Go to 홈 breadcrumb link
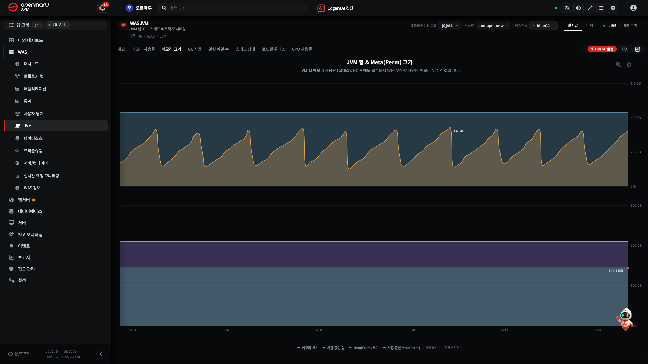 point(140,36)
